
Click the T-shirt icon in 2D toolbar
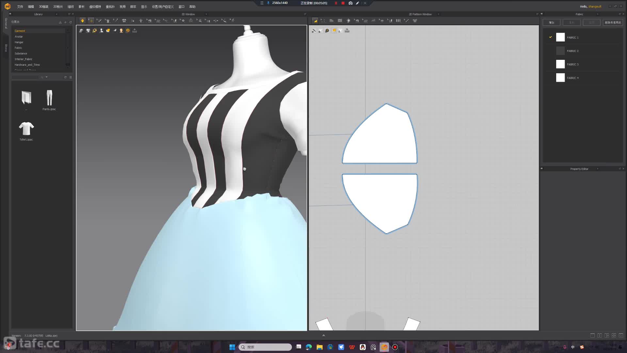click(415, 21)
